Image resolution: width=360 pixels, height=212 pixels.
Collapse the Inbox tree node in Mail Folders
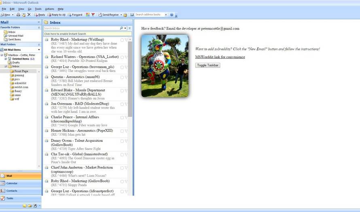click(x=6, y=66)
